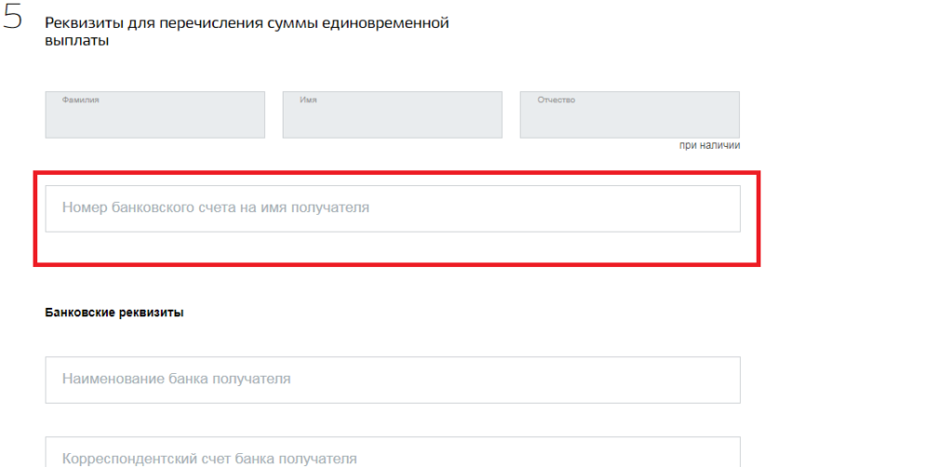Click the Имя field
Viewport: 952px width, 467px height.
click(x=392, y=114)
